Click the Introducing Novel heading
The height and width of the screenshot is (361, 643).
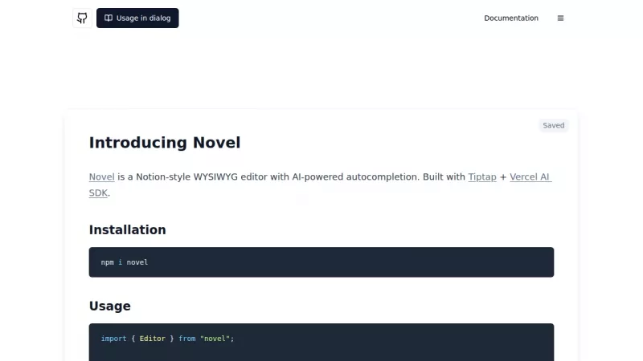click(x=165, y=143)
